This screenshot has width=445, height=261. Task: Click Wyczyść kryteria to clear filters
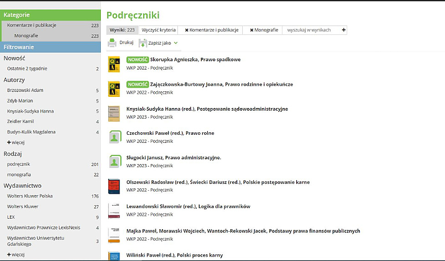tap(158, 30)
